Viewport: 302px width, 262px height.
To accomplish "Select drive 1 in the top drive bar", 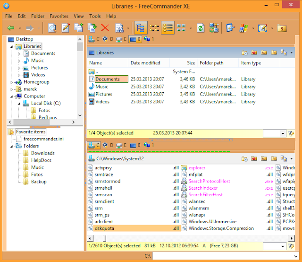I will pos(149,39).
